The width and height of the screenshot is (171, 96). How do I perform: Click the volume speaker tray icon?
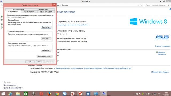tap(149, 94)
